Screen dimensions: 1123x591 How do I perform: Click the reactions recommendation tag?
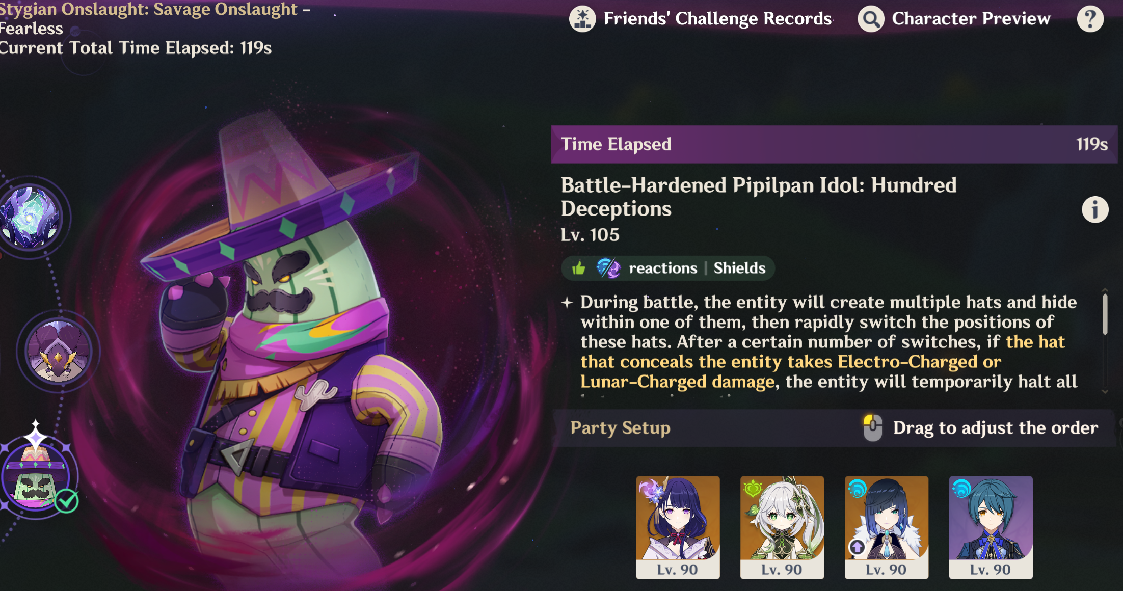(x=663, y=268)
